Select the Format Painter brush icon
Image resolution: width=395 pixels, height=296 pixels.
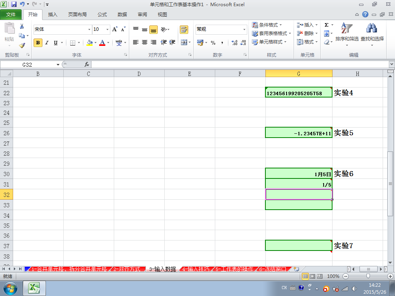pyautogui.click(x=22, y=45)
